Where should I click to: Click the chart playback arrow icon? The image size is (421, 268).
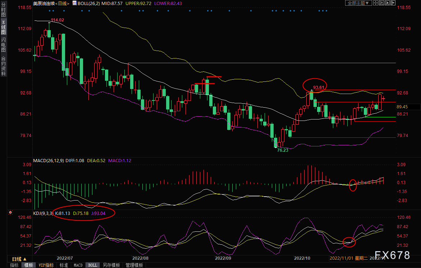coord(387,3)
